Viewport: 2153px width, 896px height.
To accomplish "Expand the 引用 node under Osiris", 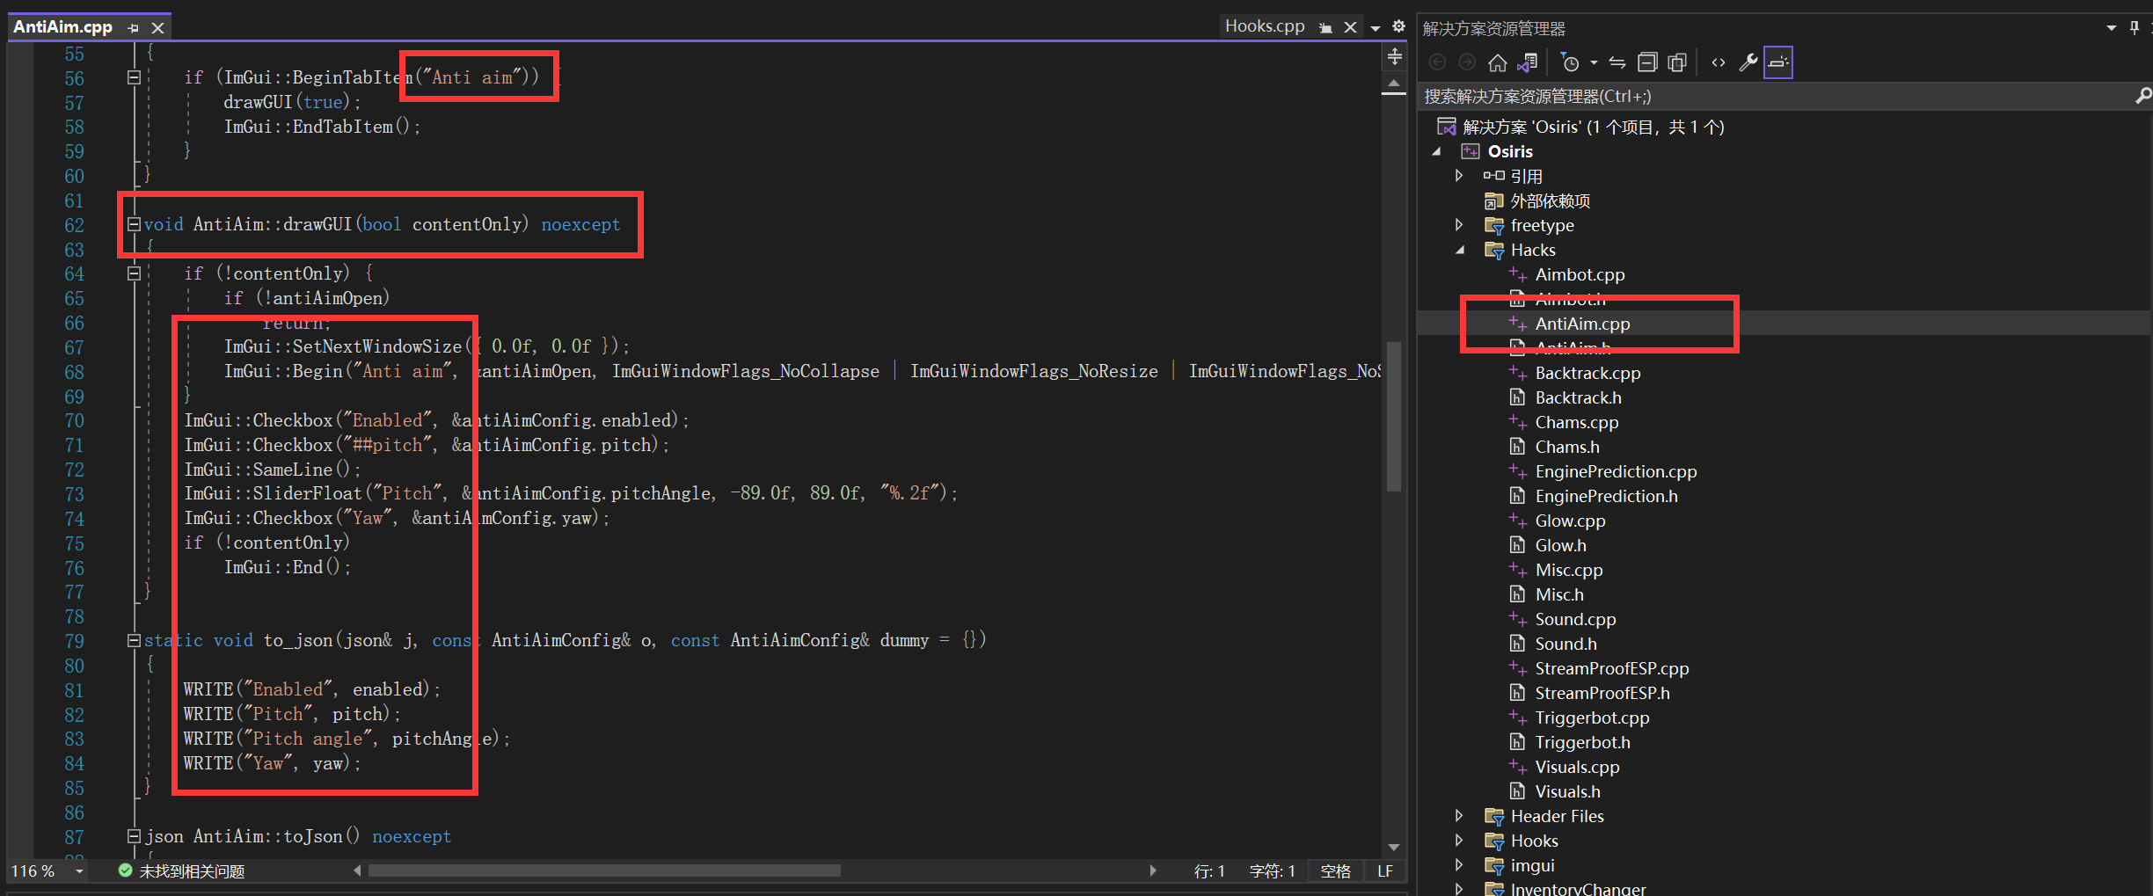I will click(x=1459, y=175).
